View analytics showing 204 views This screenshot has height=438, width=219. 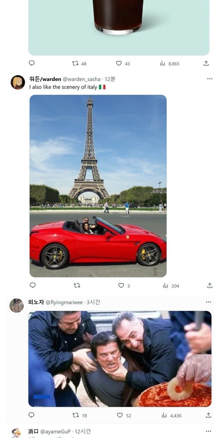coord(171,286)
